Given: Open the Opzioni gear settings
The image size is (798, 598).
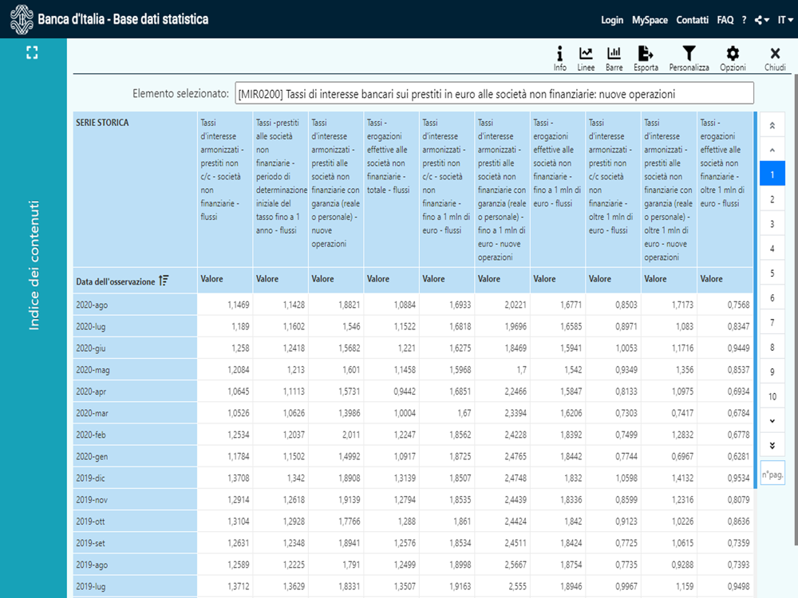Looking at the screenshot, I should click(733, 57).
